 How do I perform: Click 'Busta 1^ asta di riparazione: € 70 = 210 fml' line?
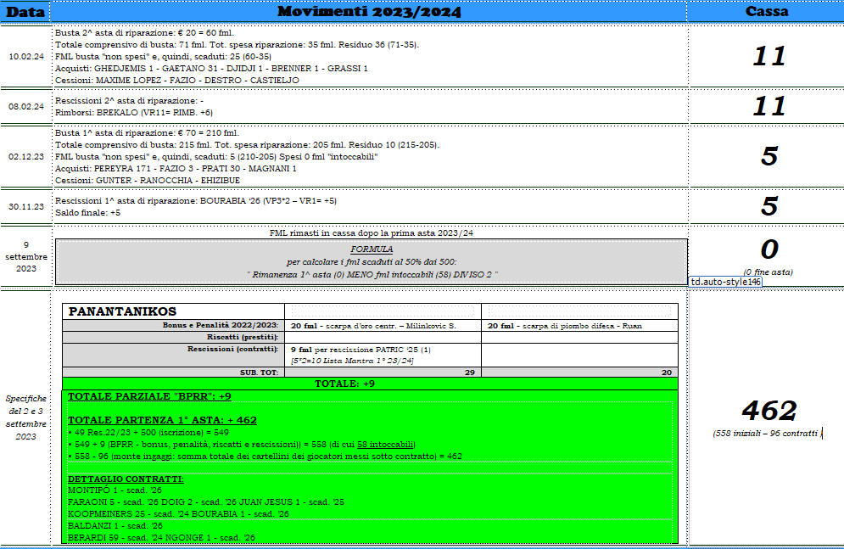[147, 133]
